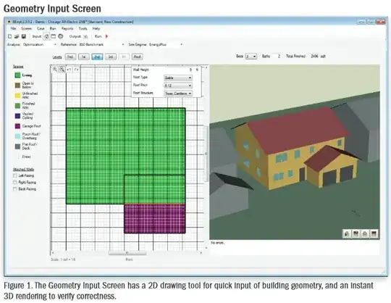The width and height of the screenshot is (391, 303).
Task: Open the Reference benchmark dropdown
Action: click(101, 44)
